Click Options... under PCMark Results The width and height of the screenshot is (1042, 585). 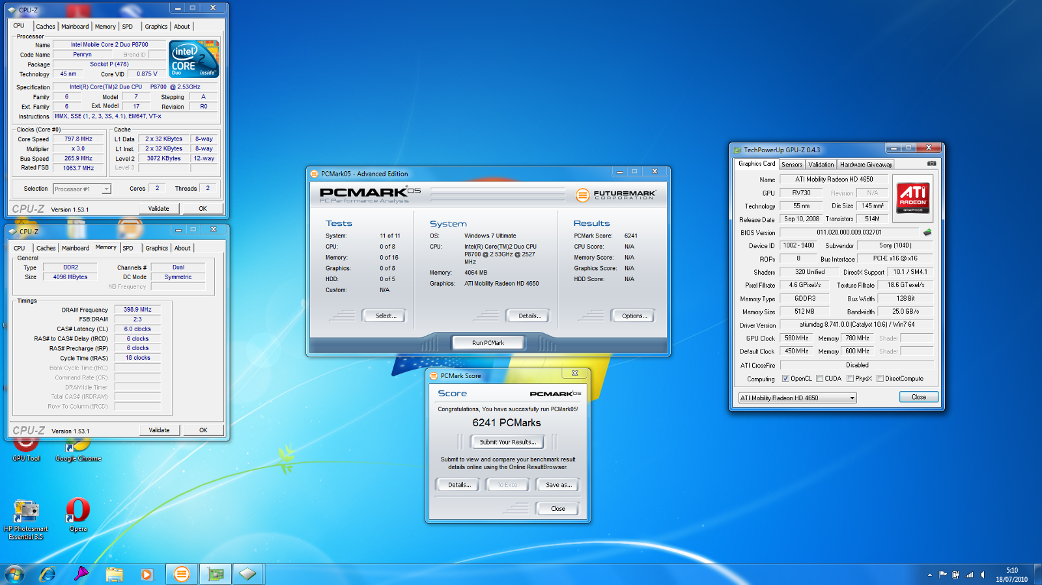(634, 316)
